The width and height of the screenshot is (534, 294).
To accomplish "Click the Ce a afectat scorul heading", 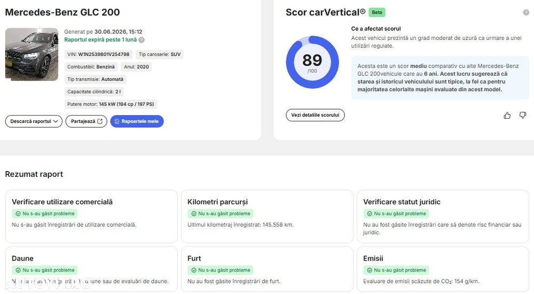I will 376,29.
